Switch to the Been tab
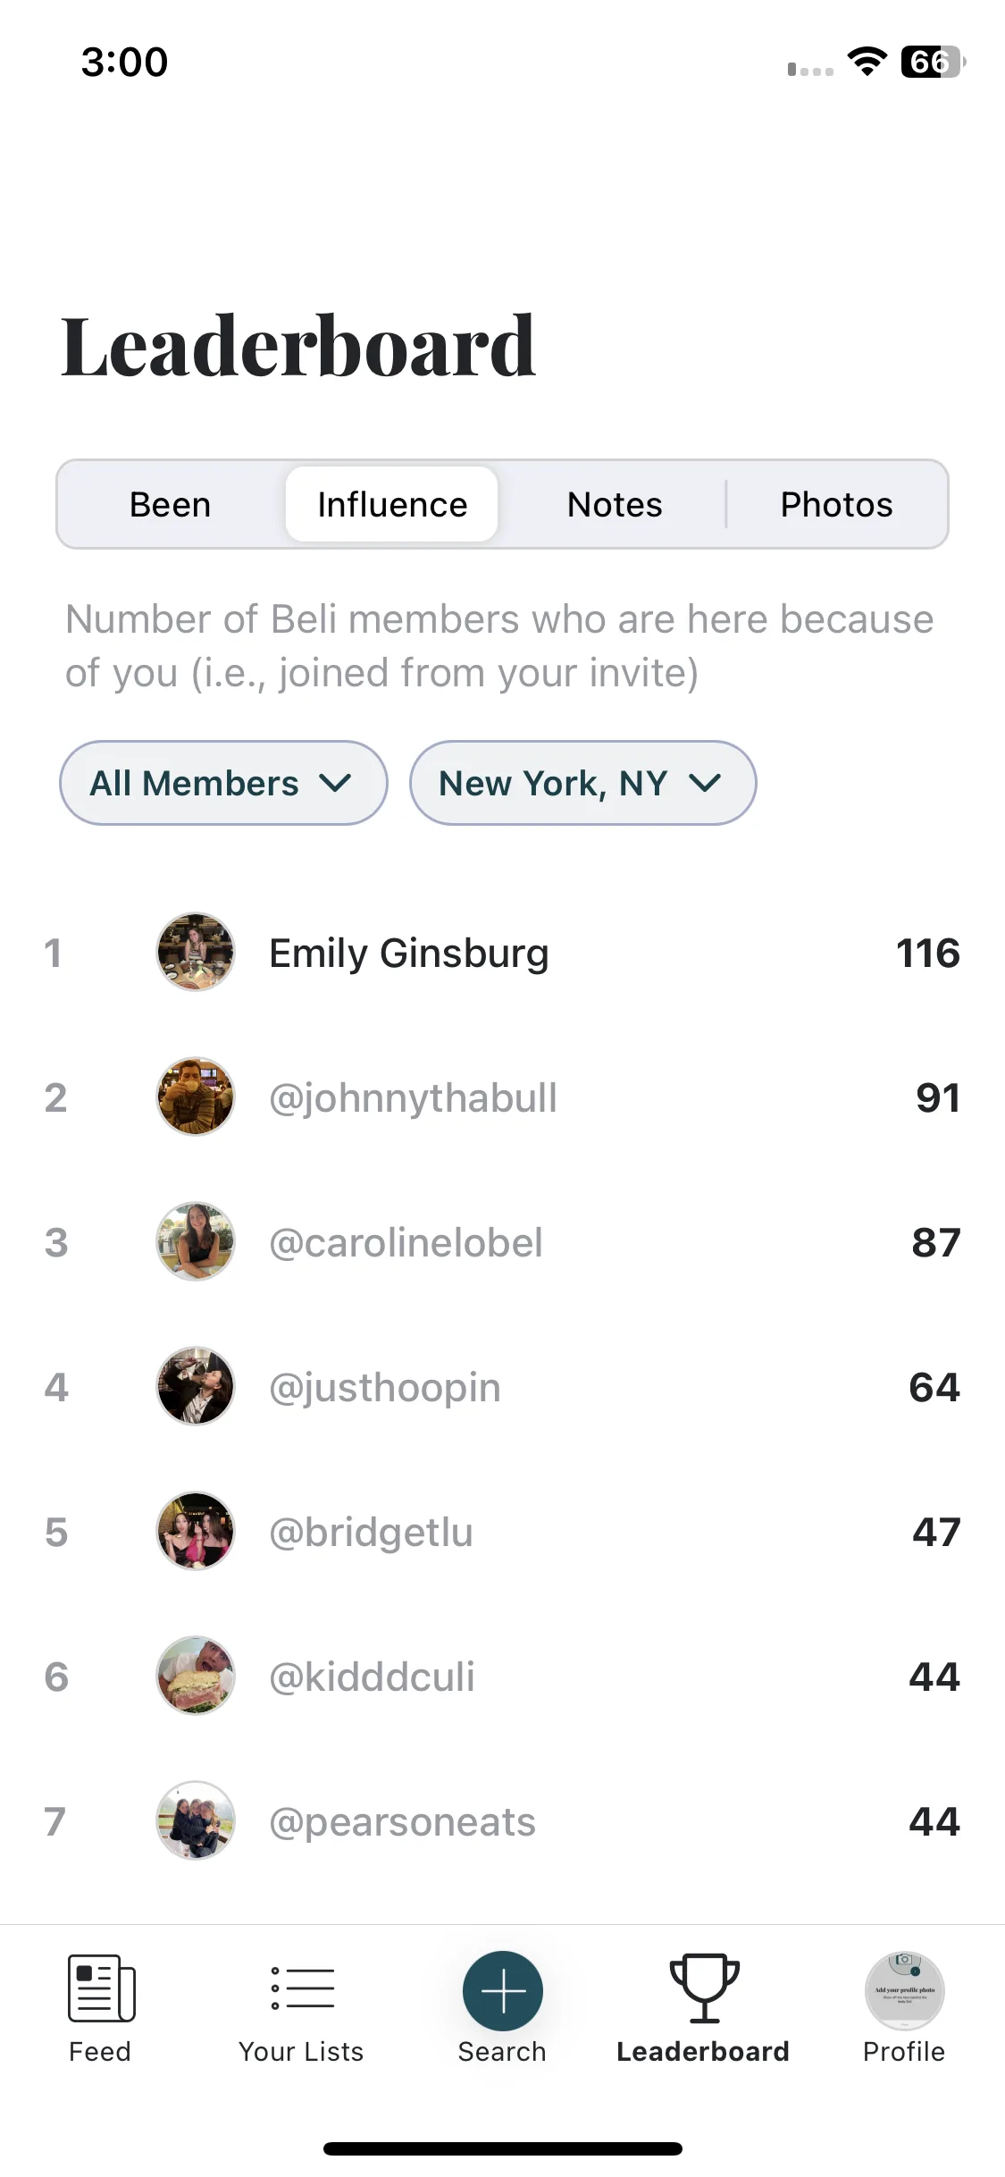Viewport: 1005px width, 2177px height. click(x=171, y=504)
